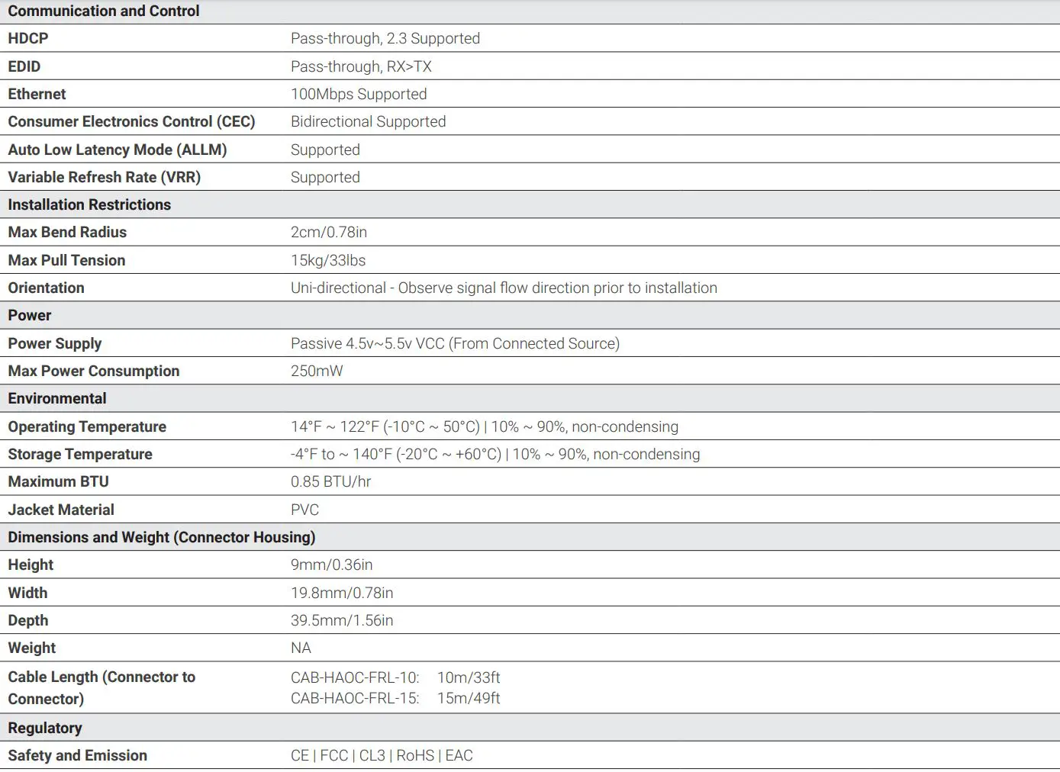1060x772 pixels.
Task: Click the '19.8mm/0.78in' value
Action: click(342, 593)
